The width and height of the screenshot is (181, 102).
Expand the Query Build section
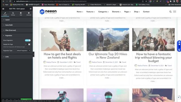click(17, 25)
